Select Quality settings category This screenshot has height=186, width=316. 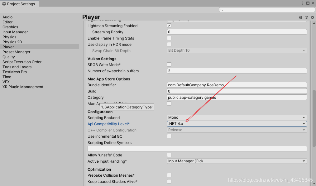9,57
